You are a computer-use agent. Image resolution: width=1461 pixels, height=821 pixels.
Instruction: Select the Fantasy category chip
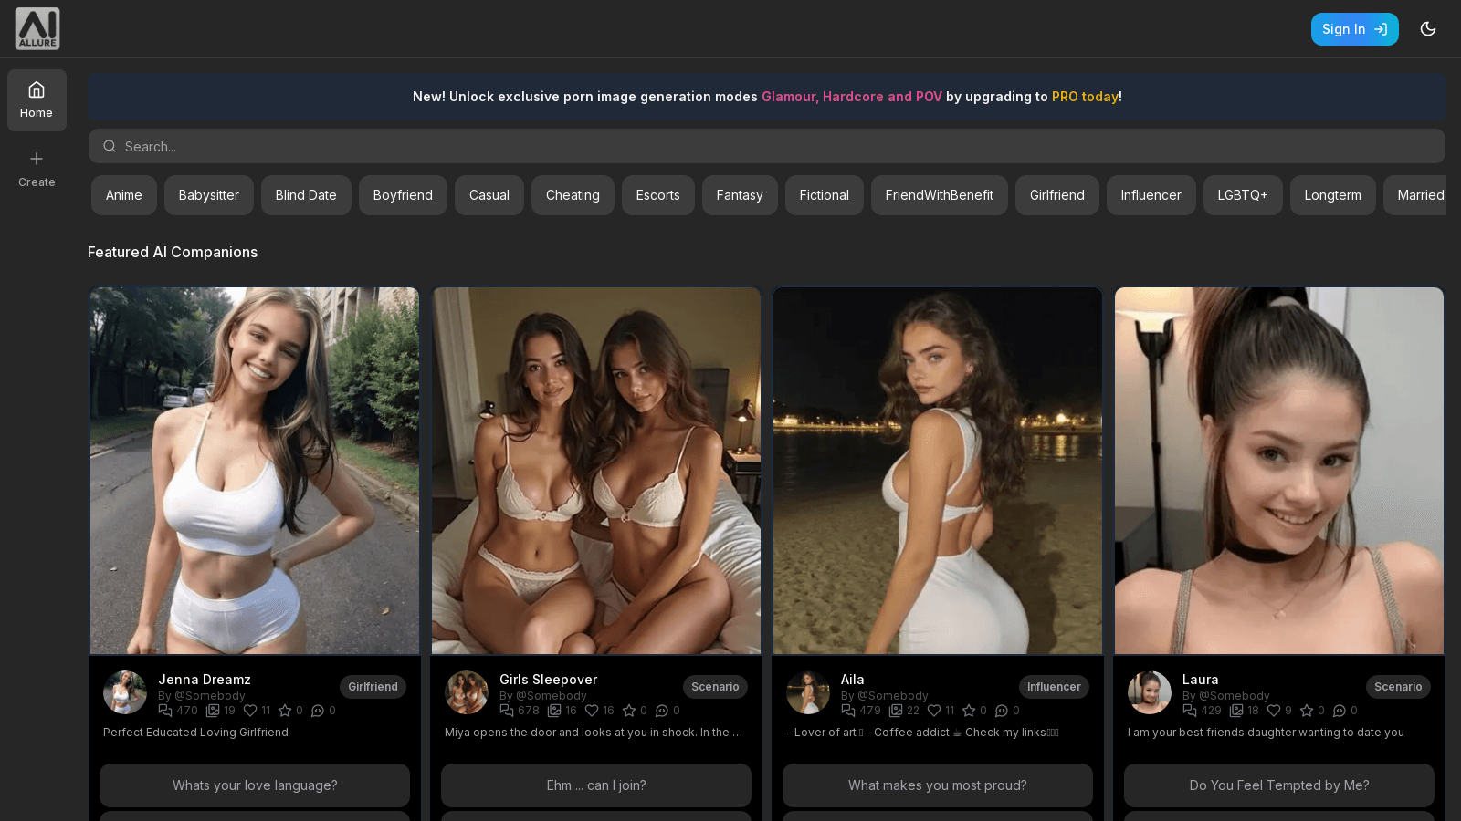click(x=740, y=195)
